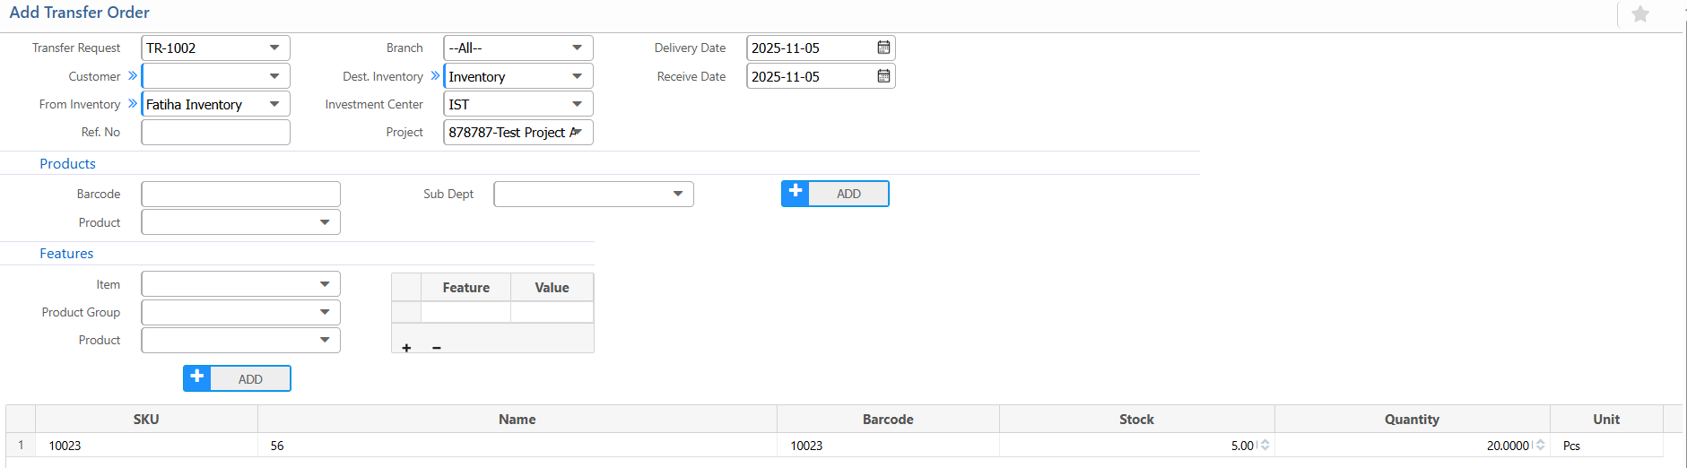Screen dimensions: 1687x468
Task: Click the Stock spinner arrows in row 1
Action: tap(1265, 445)
